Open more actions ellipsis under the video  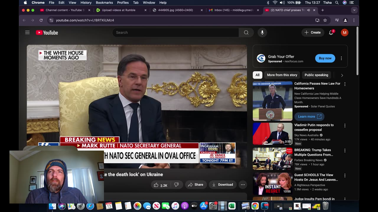[x=243, y=185]
